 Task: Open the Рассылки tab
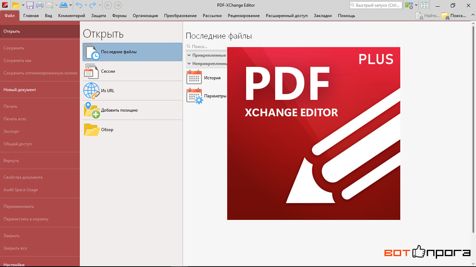(212, 16)
